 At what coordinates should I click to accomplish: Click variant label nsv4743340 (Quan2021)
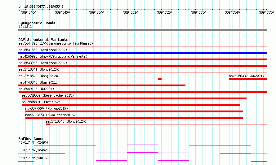[38, 82]
